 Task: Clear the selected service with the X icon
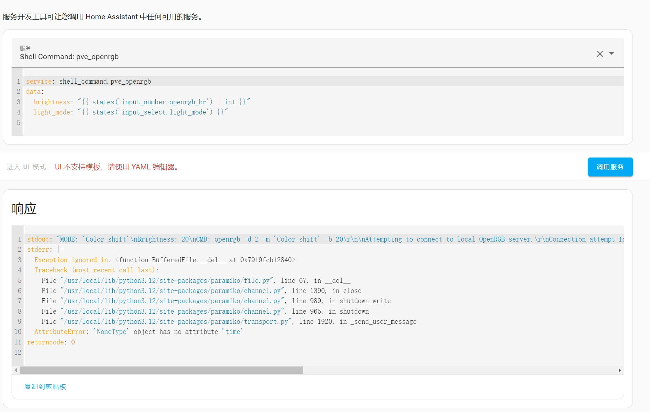[600, 54]
